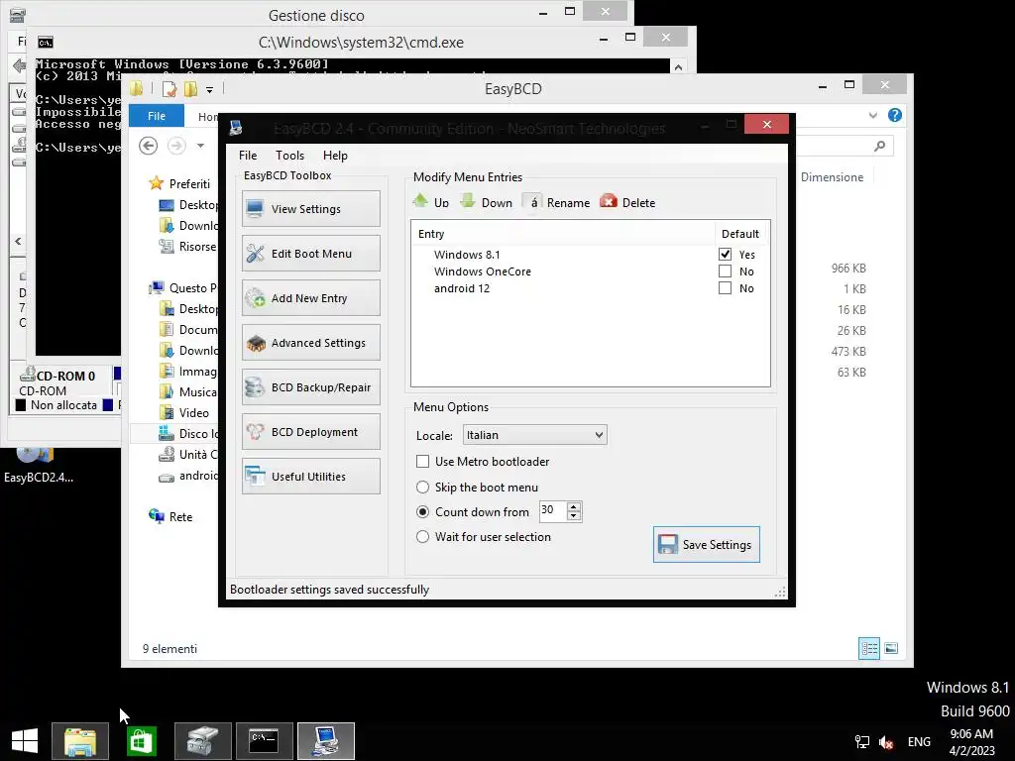Open the Explorer File ribbon tab
Image resolution: width=1015 pixels, height=761 pixels.
point(157,116)
